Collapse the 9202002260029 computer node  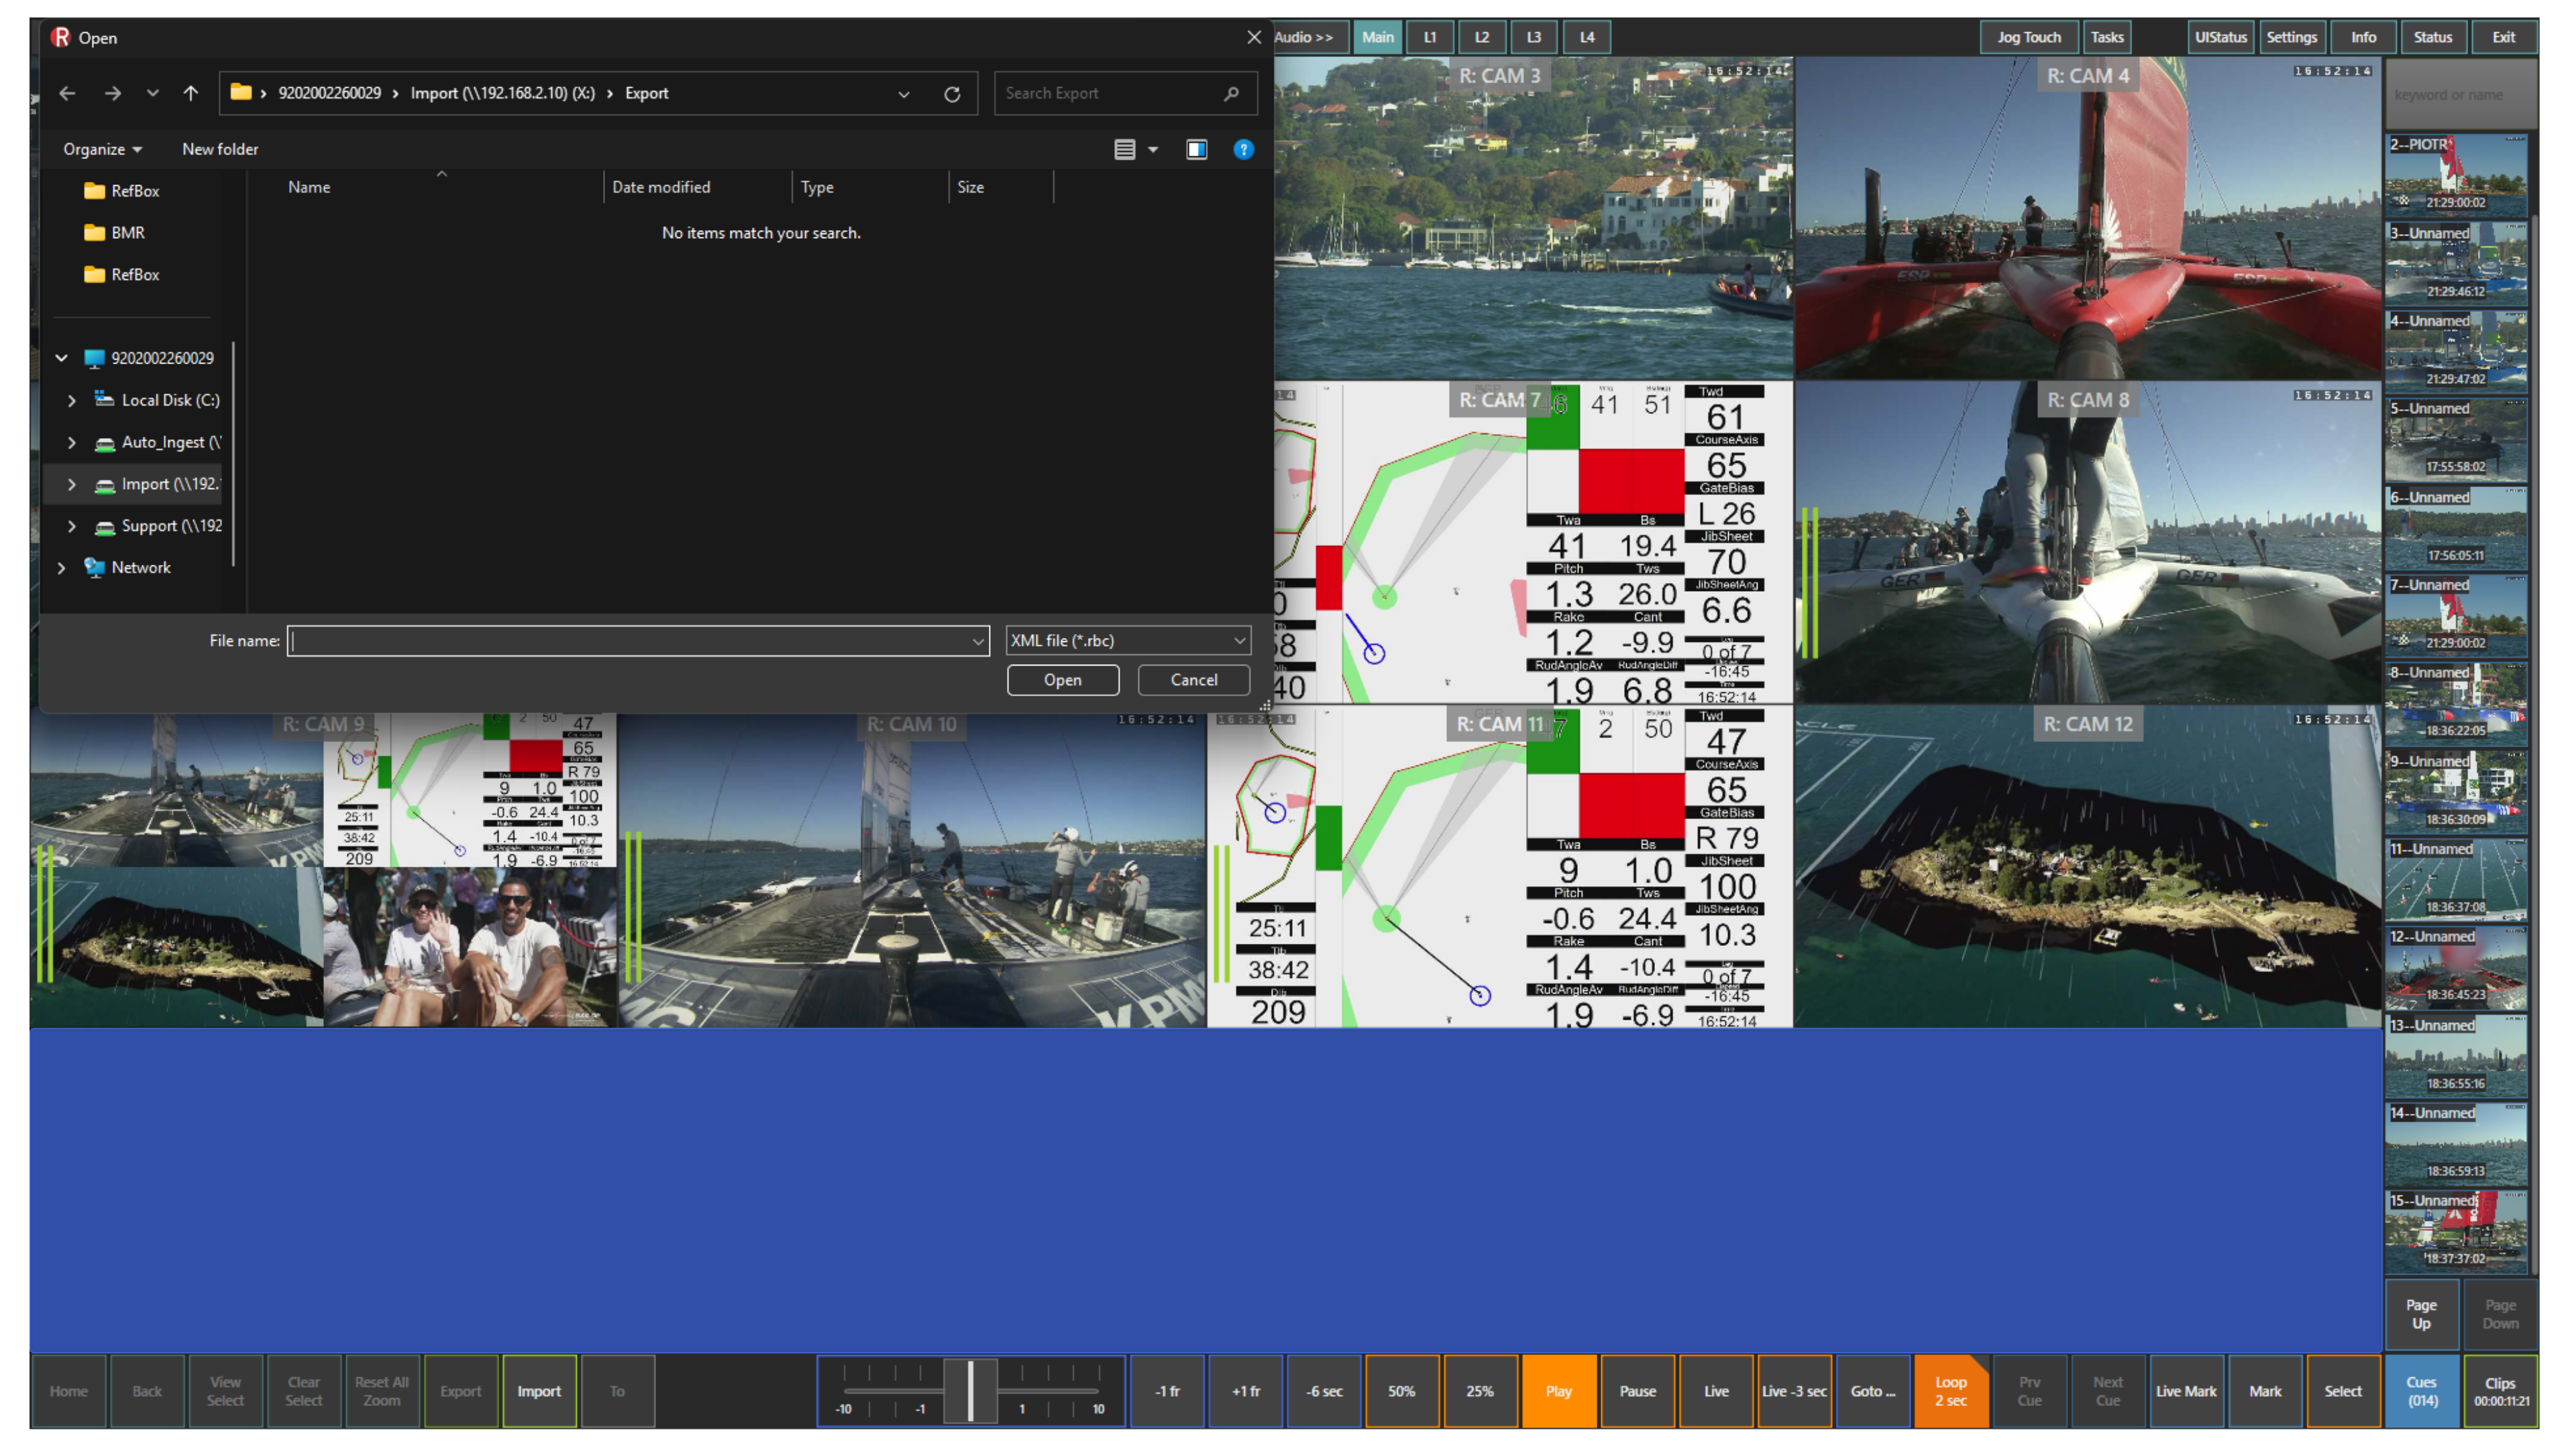(61, 357)
